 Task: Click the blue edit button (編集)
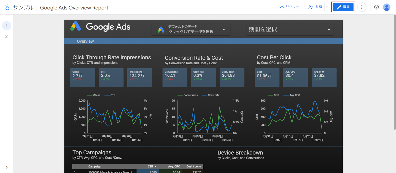pyautogui.click(x=343, y=7)
